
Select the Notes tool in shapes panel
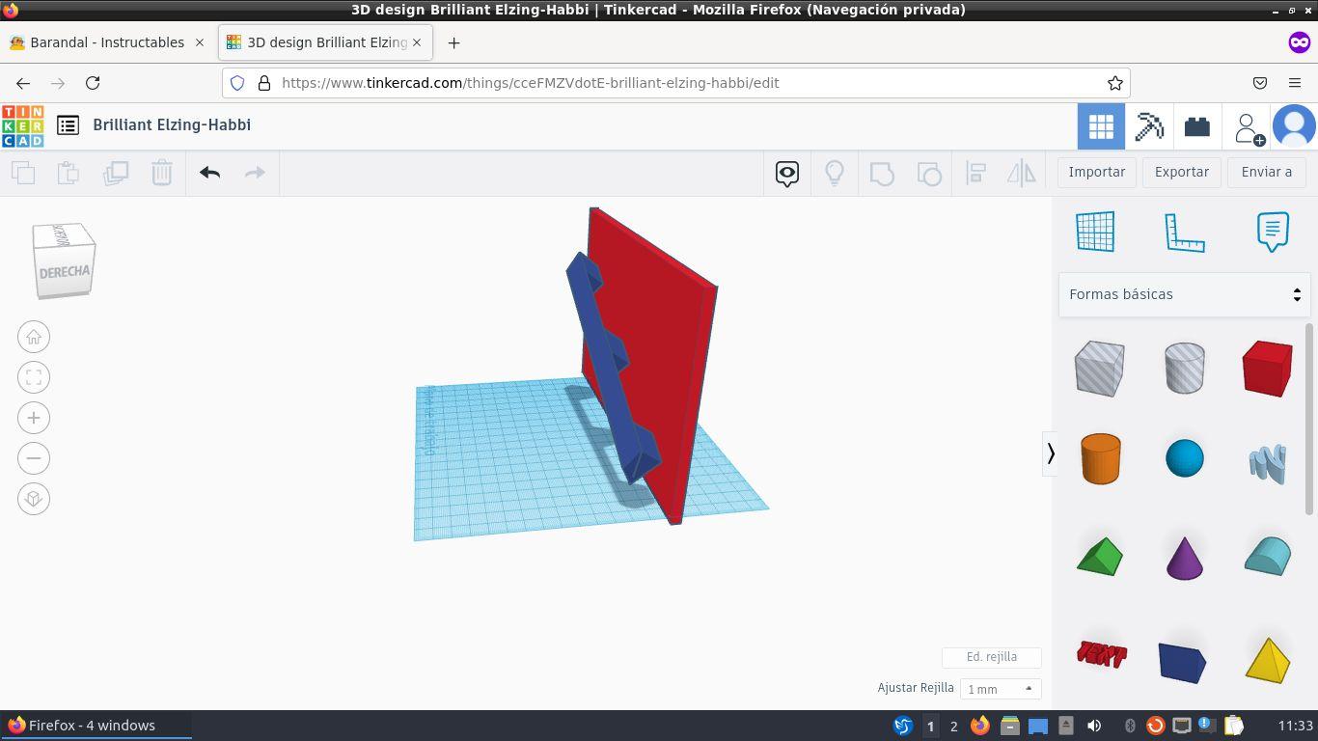coord(1273,233)
